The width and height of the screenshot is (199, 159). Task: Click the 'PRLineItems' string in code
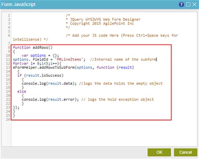click(x=69, y=60)
